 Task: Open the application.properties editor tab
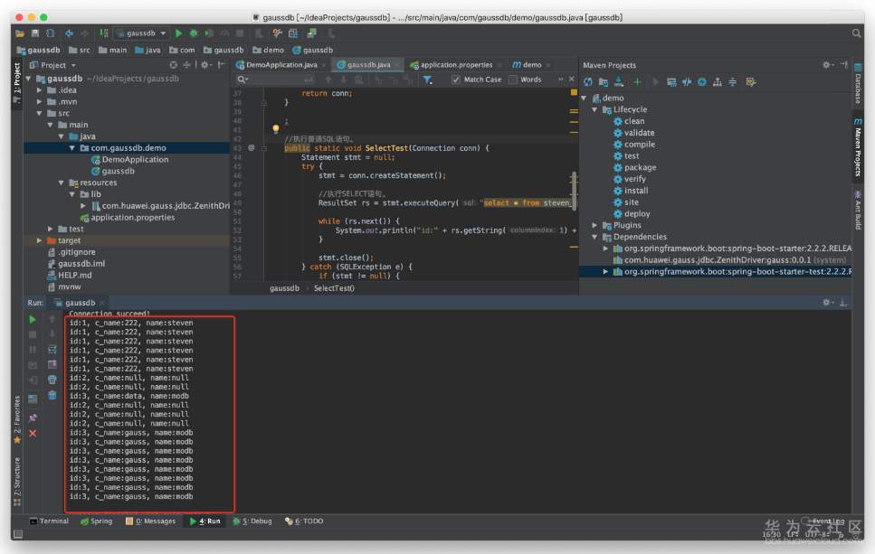[456, 65]
